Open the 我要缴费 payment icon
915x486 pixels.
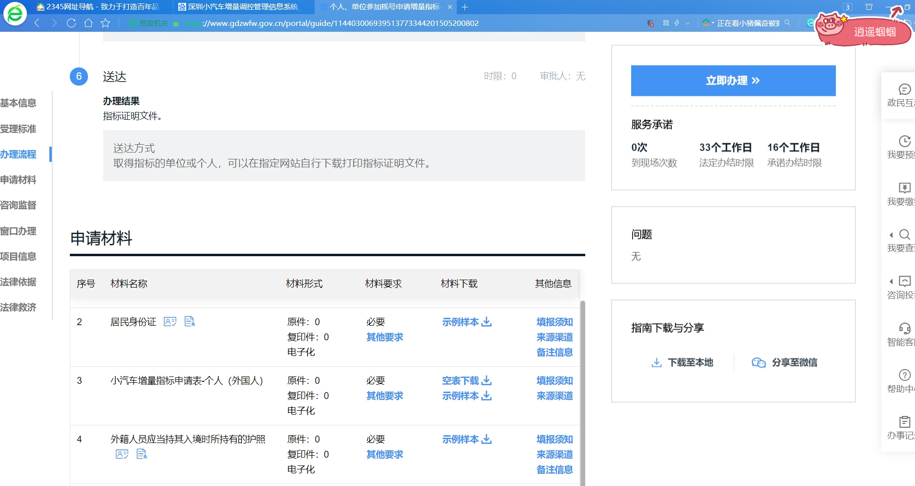point(904,188)
